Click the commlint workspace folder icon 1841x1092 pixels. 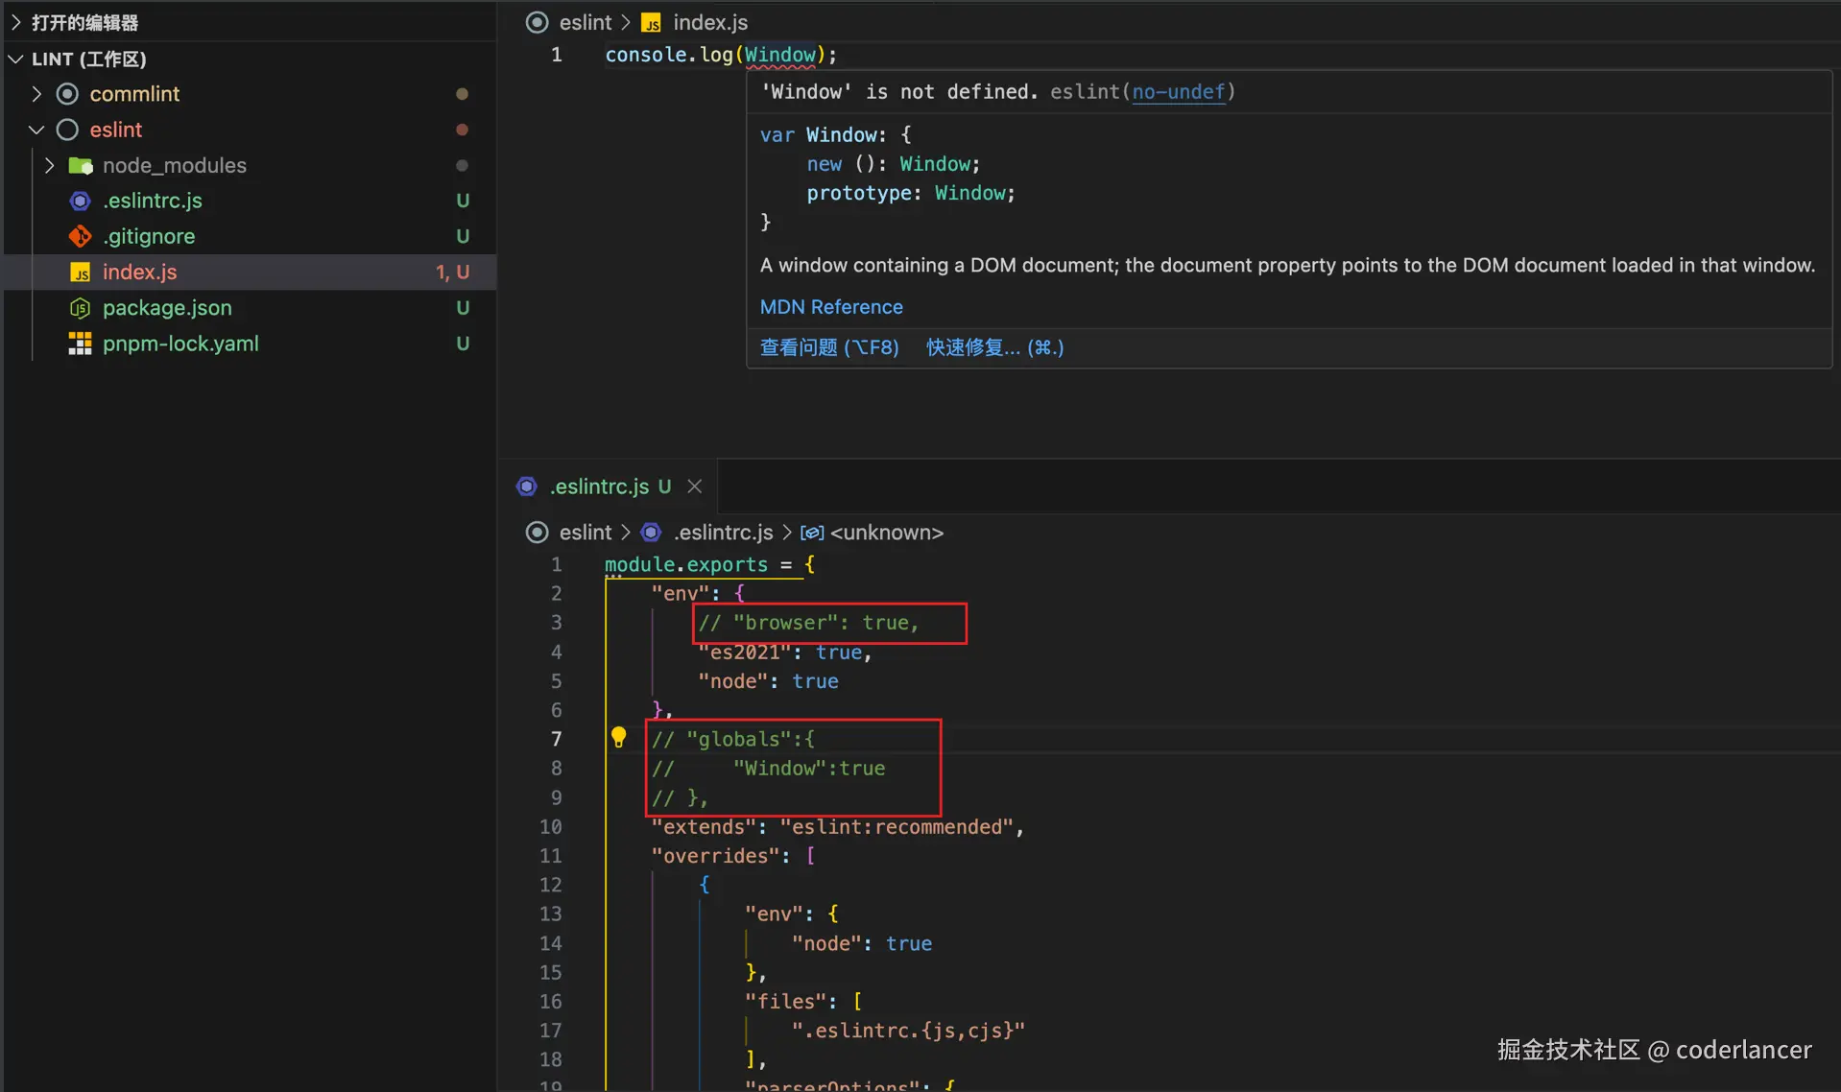pos(67,94)
